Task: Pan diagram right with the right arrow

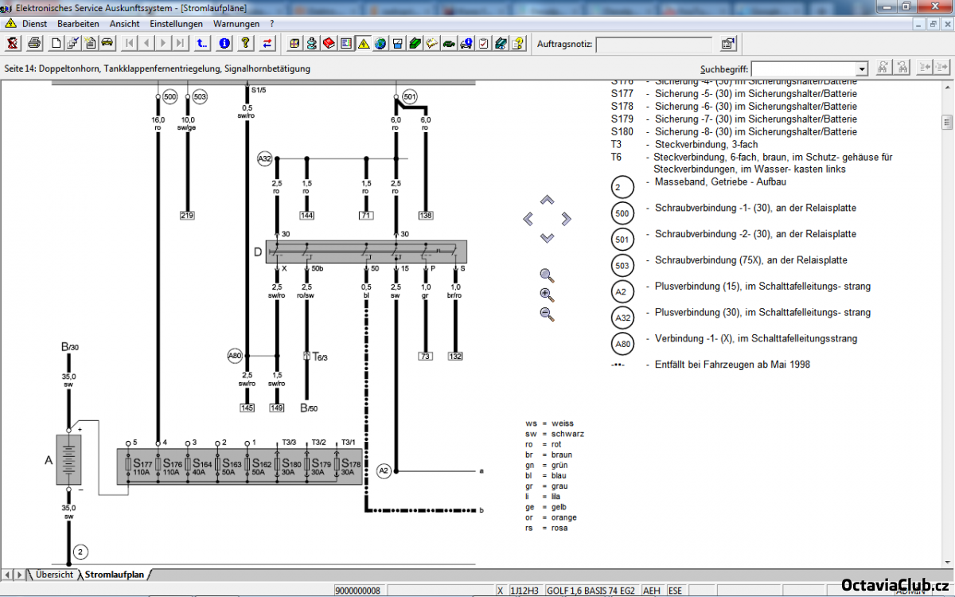Action: pyautogui.click(x=566, y=218)
